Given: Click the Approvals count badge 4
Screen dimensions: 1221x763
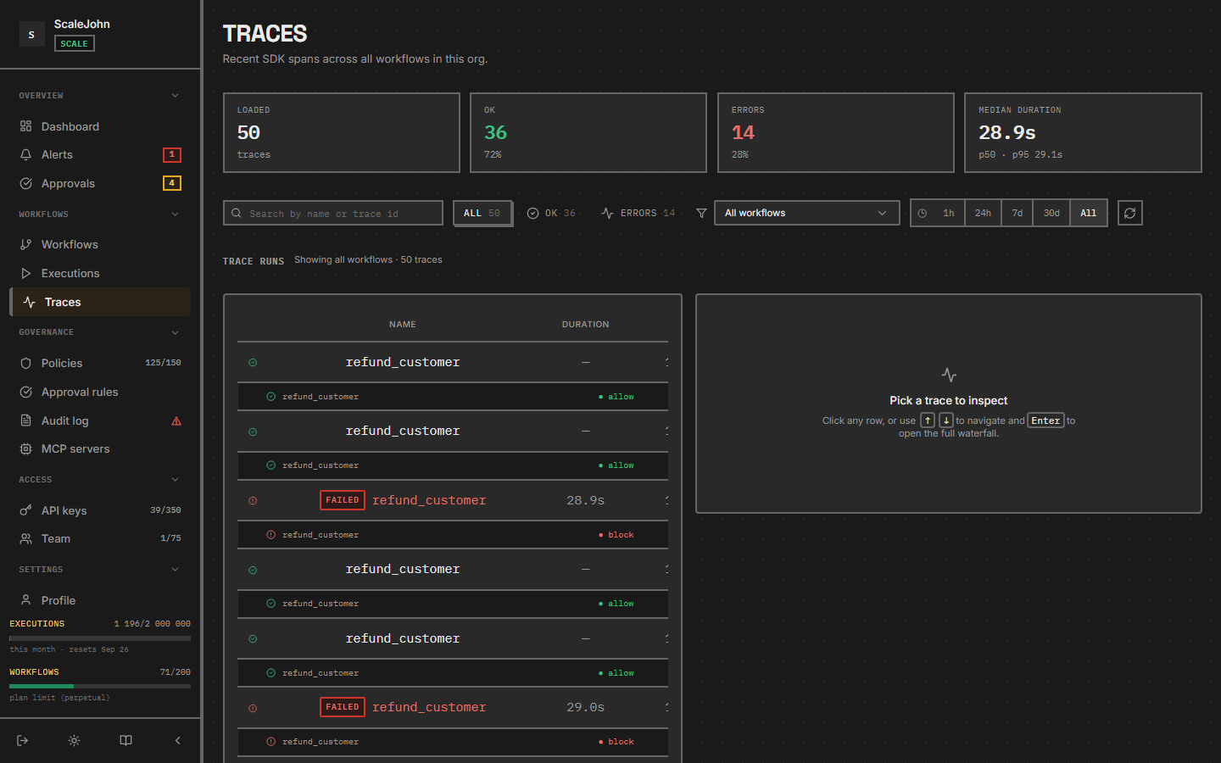Looking at the screenshot, I should click(172, 183).
